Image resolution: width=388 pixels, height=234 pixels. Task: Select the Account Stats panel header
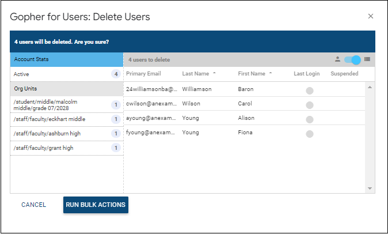(x=67, y=59)
